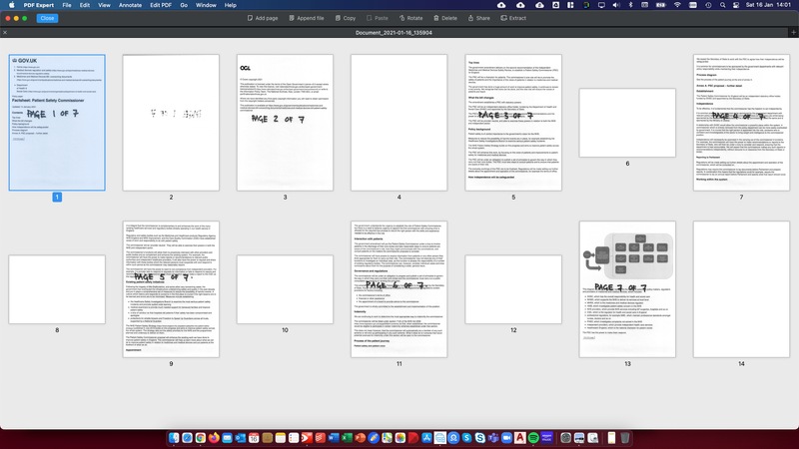The width and height of the screenshot is (799, 449).
Task: Close the Document_2021-01-16 tab
Action: point(6,33)
